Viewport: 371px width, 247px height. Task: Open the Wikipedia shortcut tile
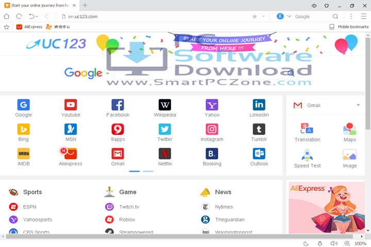click(x=165, y=108)
